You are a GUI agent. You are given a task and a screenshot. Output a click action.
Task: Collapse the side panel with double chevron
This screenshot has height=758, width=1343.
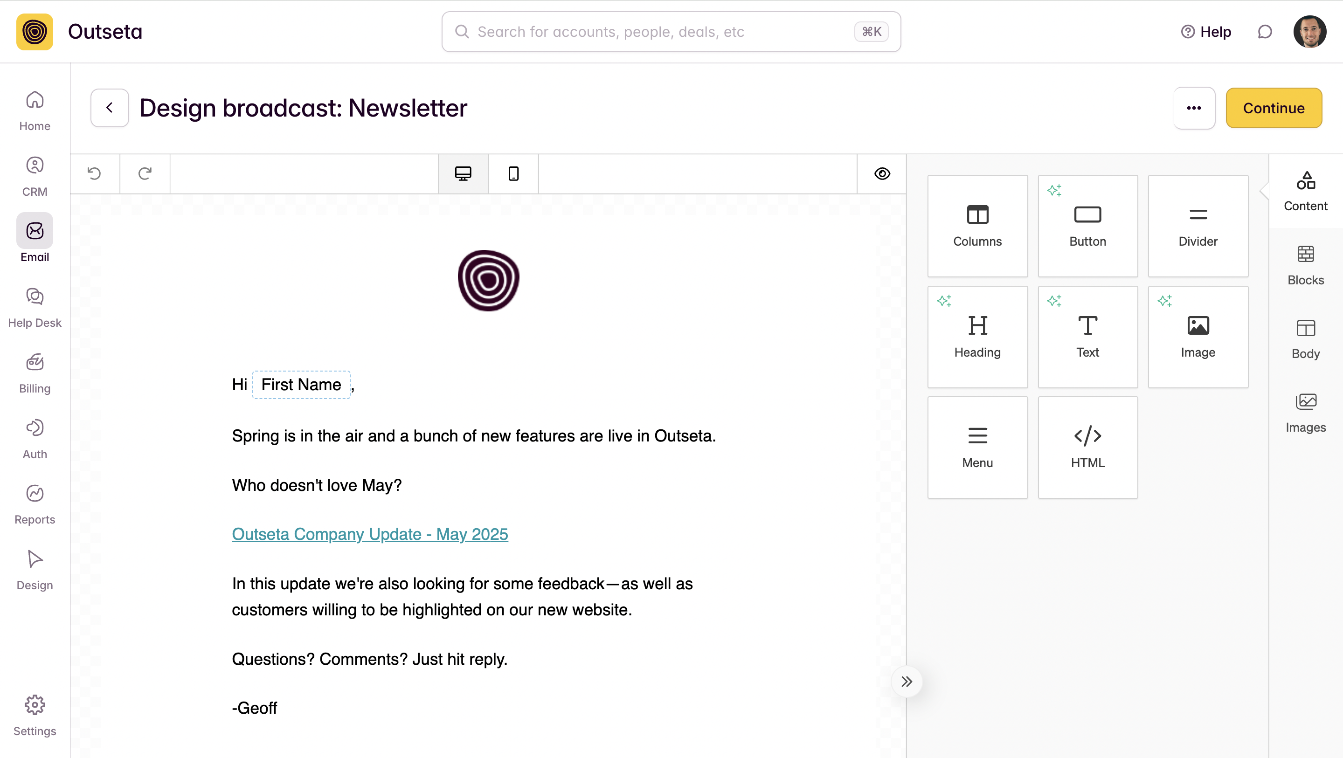point(907,682)
